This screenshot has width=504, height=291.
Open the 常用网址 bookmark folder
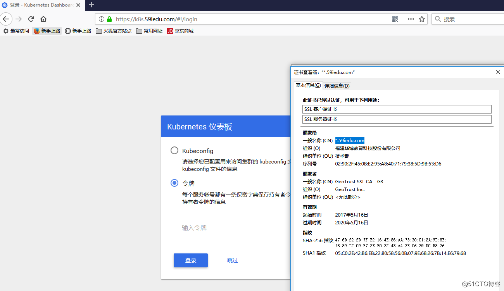point(149,31)
